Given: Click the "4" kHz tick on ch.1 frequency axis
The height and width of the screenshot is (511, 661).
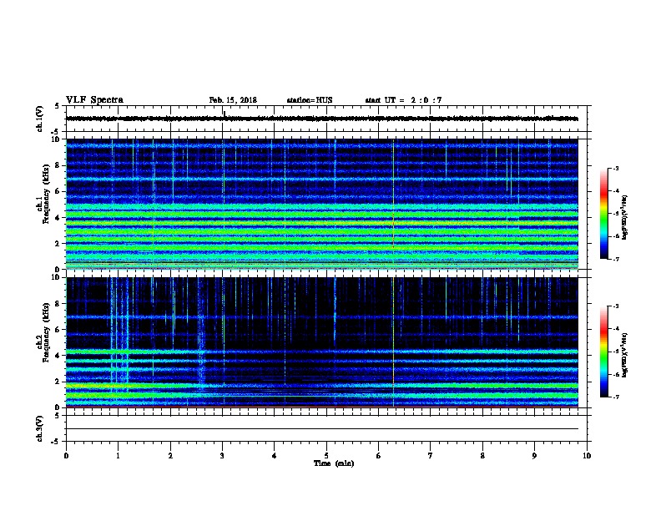Looking at the screenshot, I should (58, 218).
